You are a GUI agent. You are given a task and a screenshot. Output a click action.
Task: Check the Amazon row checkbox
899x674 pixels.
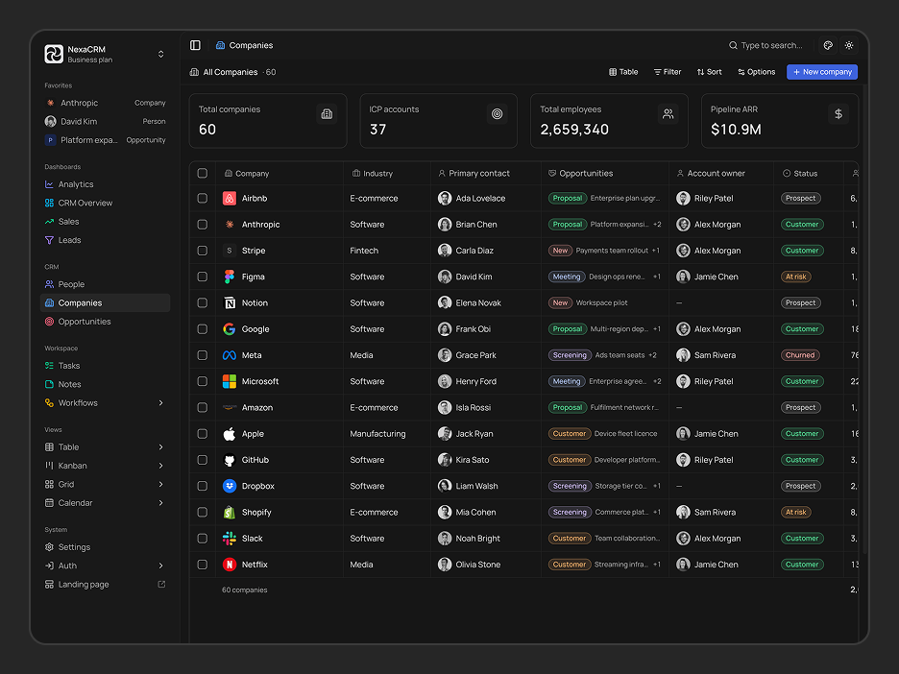203,407
